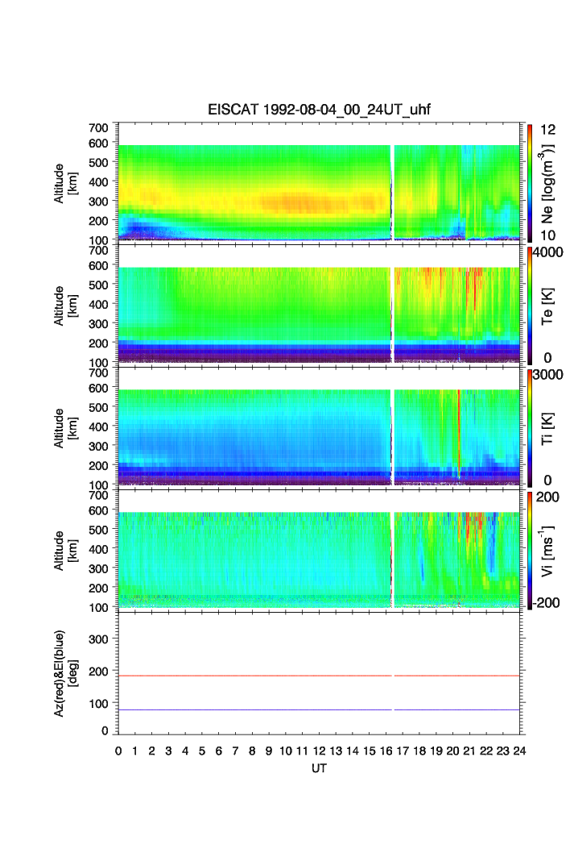Image resolution: width=570 pixels, height=857 pixels.
Task: Click the 4000 value on Te color bar
Action: coord(548,252)
